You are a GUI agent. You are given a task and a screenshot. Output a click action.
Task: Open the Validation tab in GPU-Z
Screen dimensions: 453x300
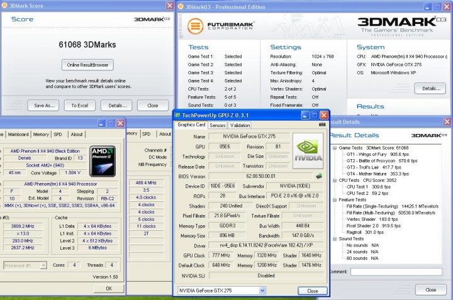(x=240, y=125)
